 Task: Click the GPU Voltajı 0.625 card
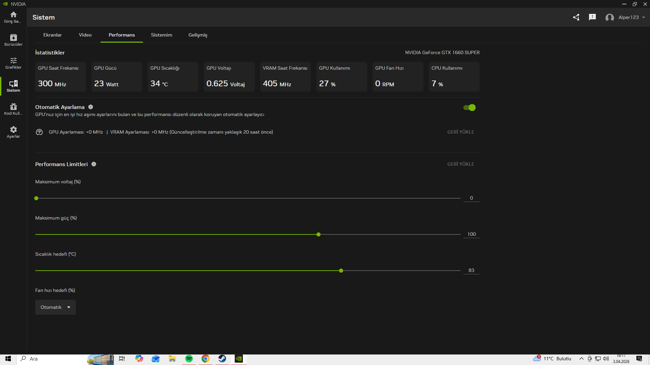point(229,77)
